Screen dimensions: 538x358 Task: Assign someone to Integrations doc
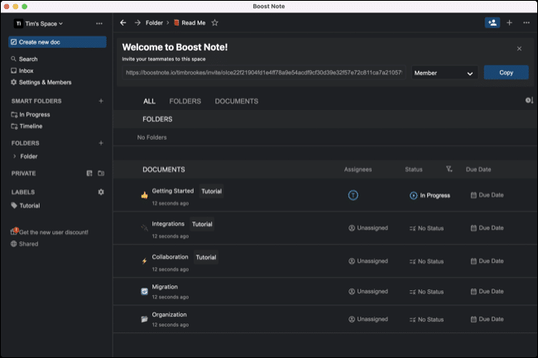click(368, 228)
